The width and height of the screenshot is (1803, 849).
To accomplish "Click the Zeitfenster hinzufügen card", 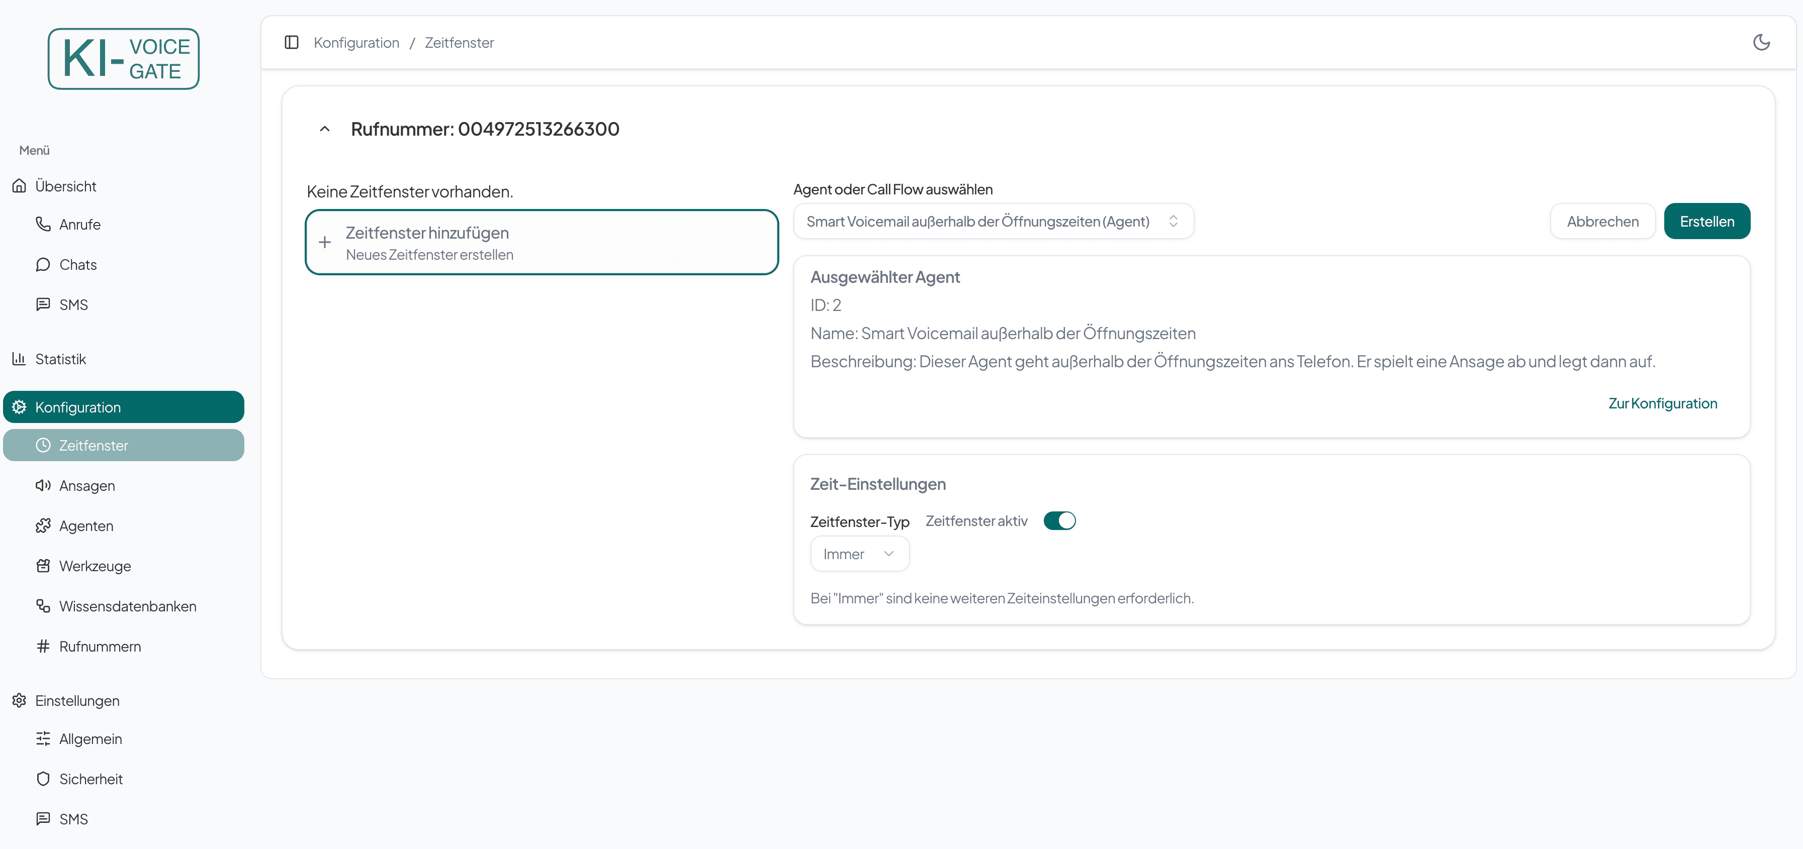I will coord(542,243).
